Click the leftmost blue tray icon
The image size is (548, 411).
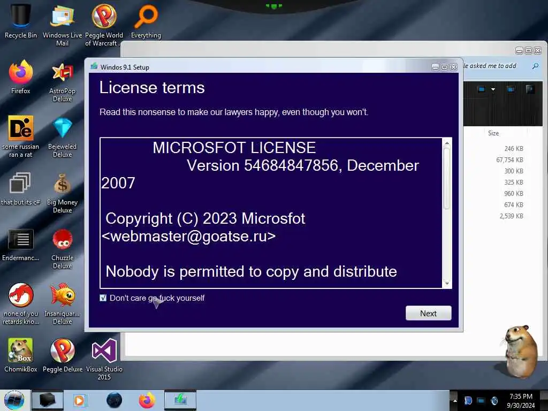pos(468,400)
